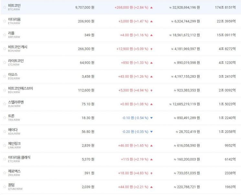
Task: Select the 제로엑스 name
Action: click(x=14, y=171)
